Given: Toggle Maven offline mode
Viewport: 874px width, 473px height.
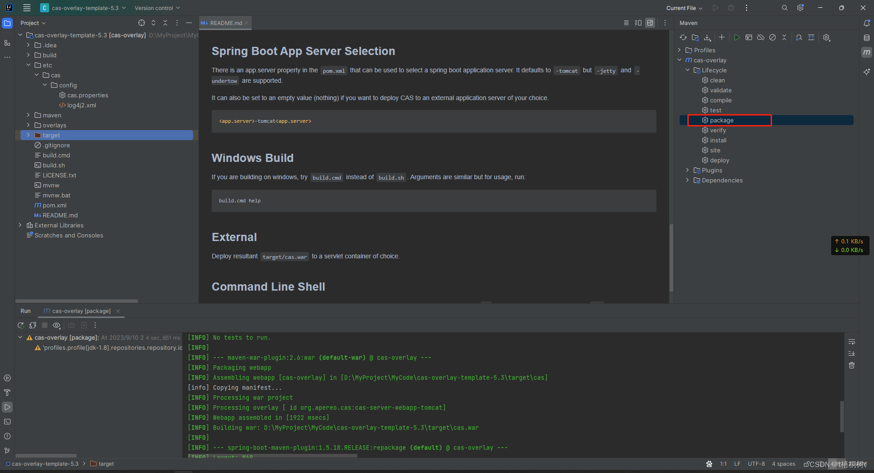Looking at the screenshot, I should [x=761, y=38].
